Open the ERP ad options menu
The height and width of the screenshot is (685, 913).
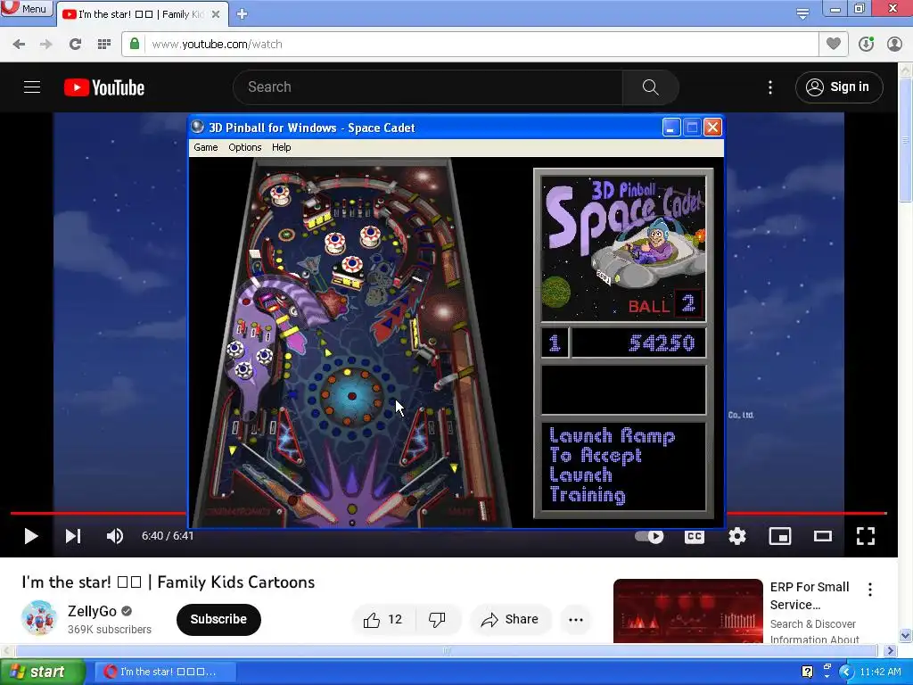click(x=870, y=590)
